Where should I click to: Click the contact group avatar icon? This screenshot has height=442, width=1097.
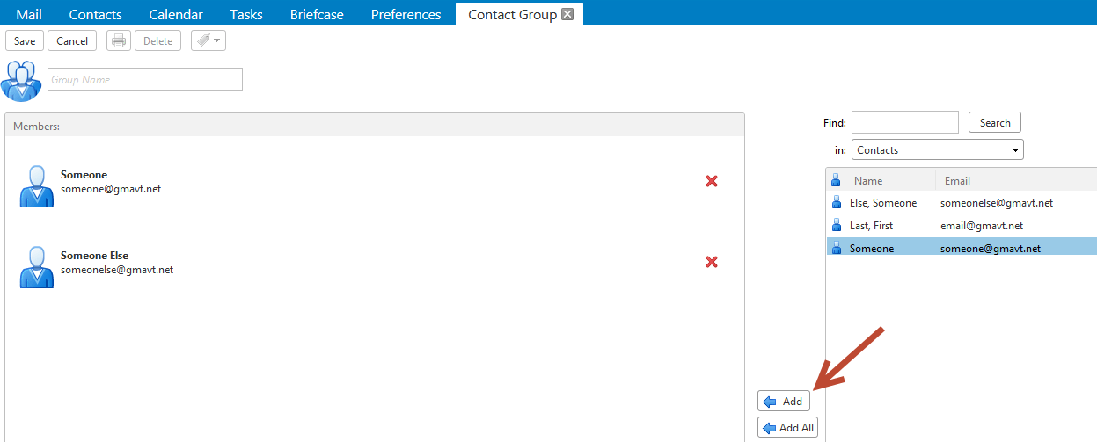(x=21, y=80)
